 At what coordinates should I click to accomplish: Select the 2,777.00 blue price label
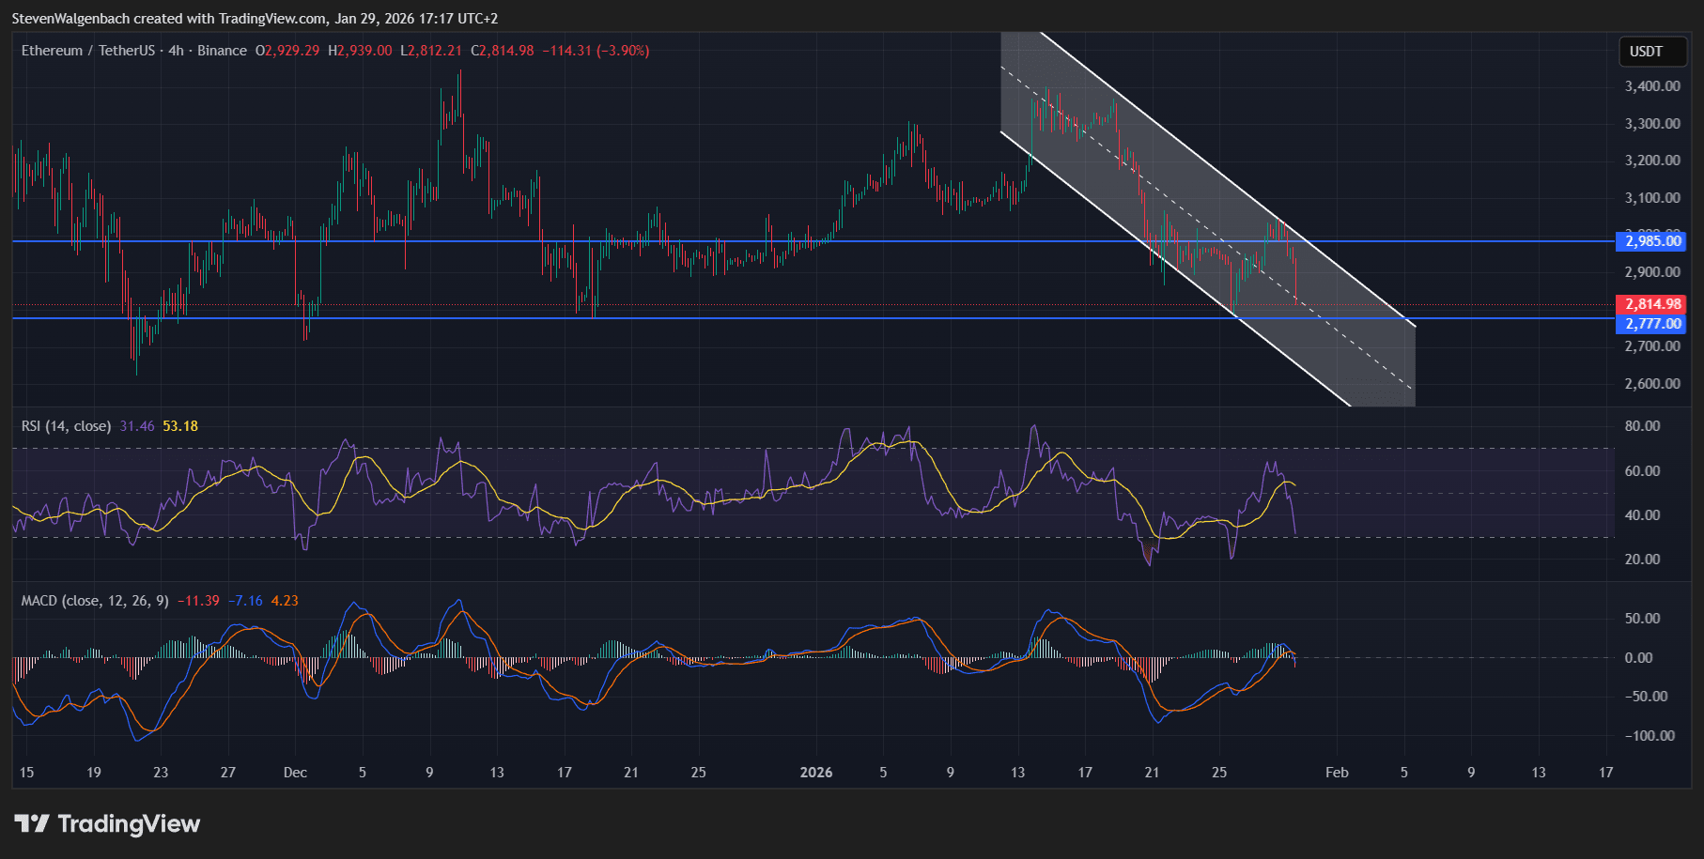1652,324
